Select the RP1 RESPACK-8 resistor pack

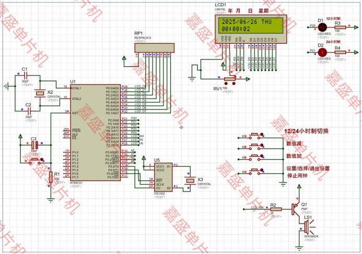(155, 48)
